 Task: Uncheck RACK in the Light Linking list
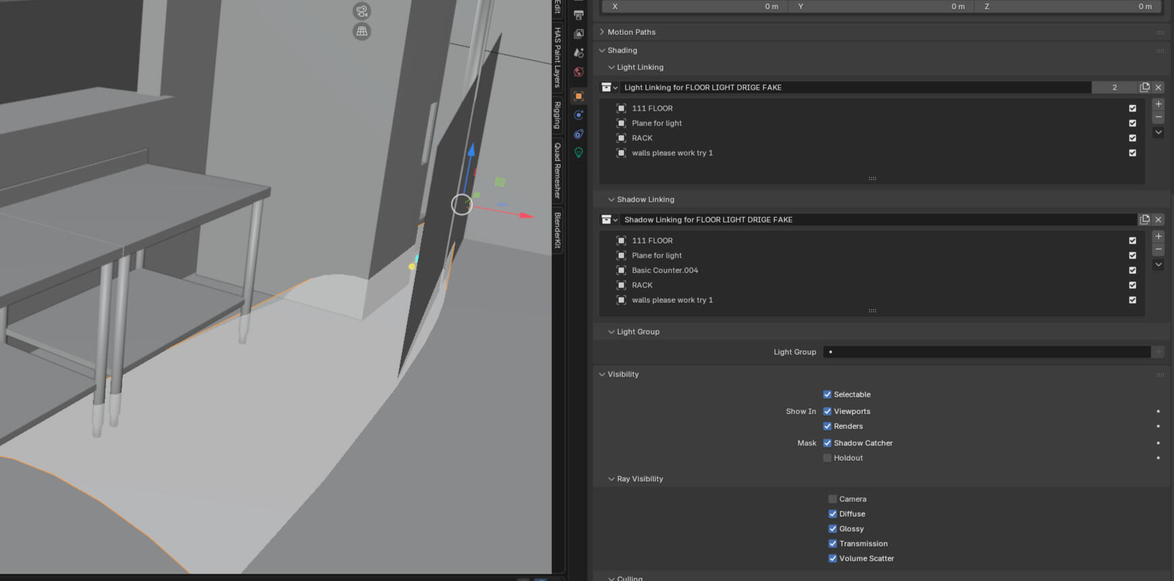point(1132,138)
